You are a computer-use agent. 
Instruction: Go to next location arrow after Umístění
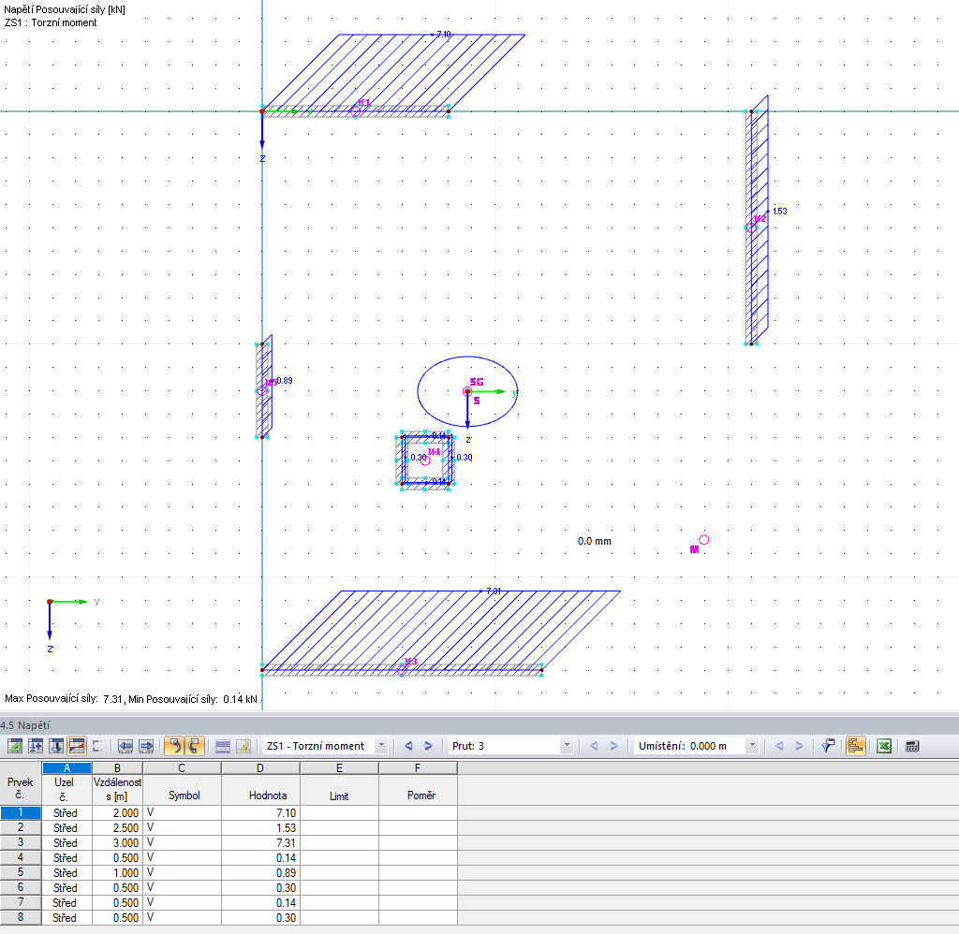tap(800, 746)
